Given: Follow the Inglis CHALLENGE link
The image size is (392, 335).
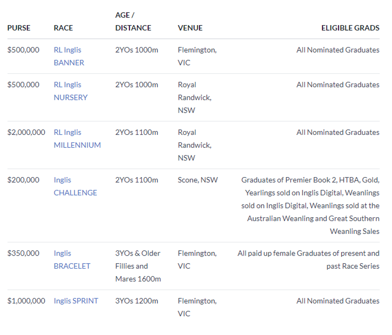Looking at the screenshot, I should click(75, 186).
